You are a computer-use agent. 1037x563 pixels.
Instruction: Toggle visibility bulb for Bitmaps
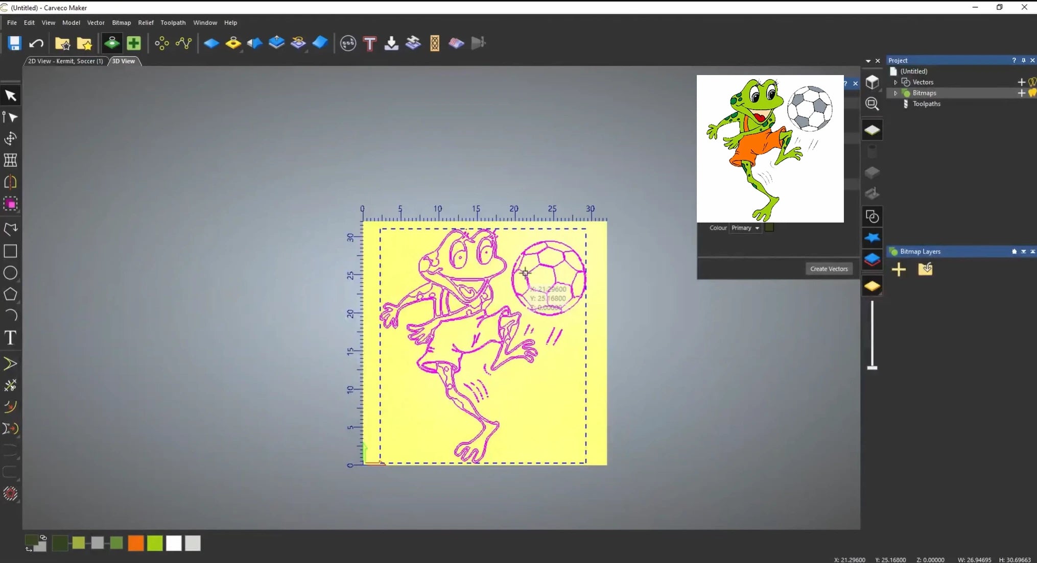pyautogui.click(x=1032, y=93)
